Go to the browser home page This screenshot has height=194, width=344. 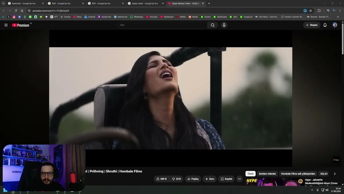(x=22, y=11)
